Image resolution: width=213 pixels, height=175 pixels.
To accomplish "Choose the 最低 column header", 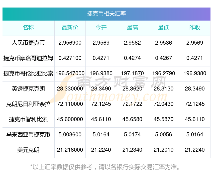I will click(x=164, y=28).
